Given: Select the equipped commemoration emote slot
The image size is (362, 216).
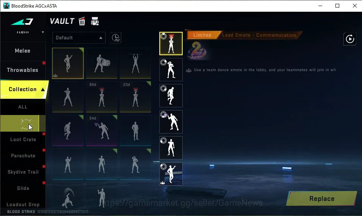Looking at the screenshot, I should (171, 44).
